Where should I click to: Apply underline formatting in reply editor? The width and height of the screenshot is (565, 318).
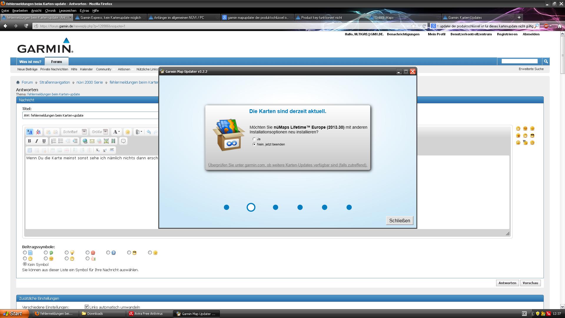(44, 141)
